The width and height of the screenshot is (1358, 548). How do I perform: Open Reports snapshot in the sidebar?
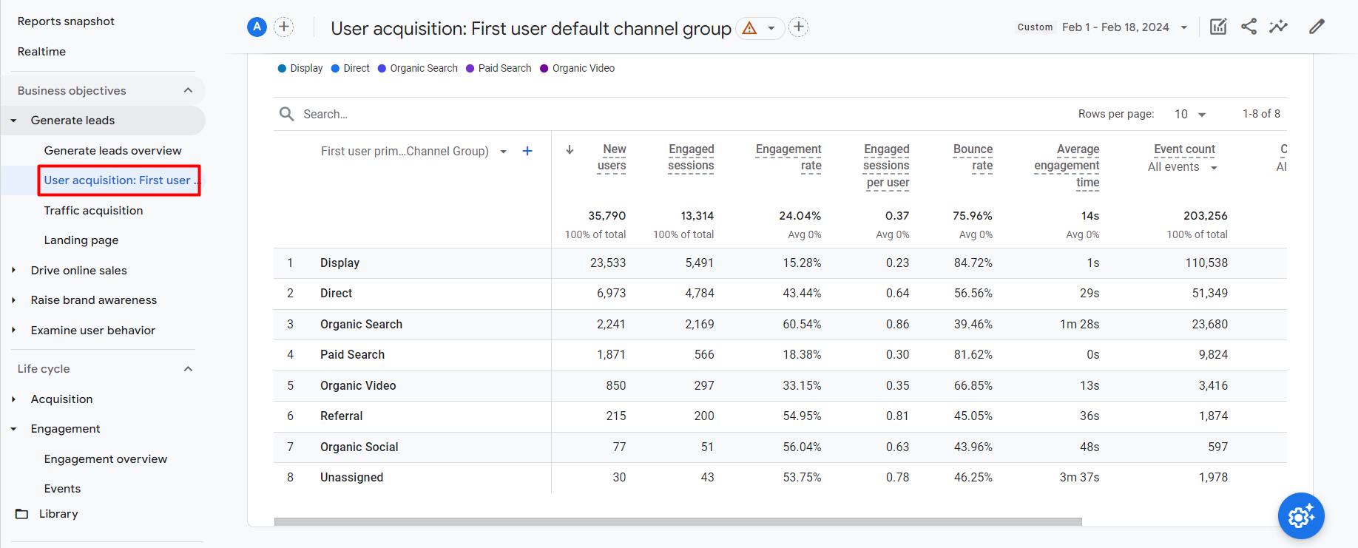[x=66, y=21]
